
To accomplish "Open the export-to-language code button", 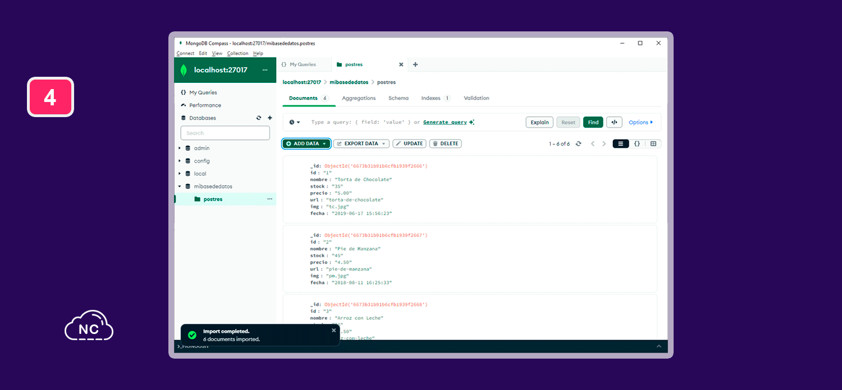I will click(x=614, y=122).
